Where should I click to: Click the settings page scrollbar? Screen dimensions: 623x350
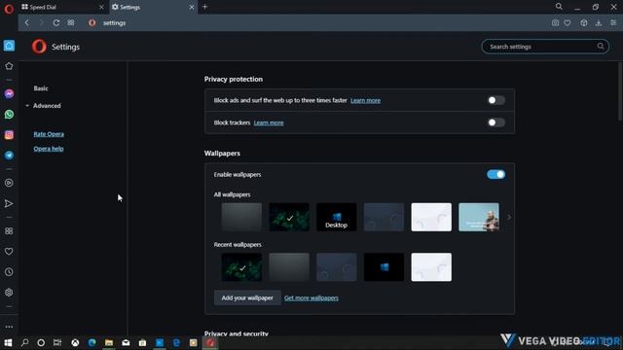tap(620, 91)
